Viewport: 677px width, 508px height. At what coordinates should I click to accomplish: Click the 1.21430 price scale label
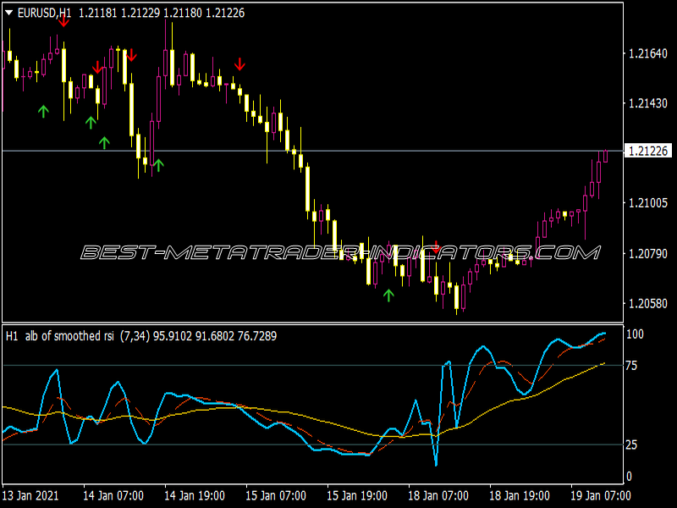coord(648,103)
